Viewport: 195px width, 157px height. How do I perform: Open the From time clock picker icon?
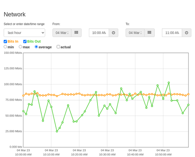coord(113,33)
